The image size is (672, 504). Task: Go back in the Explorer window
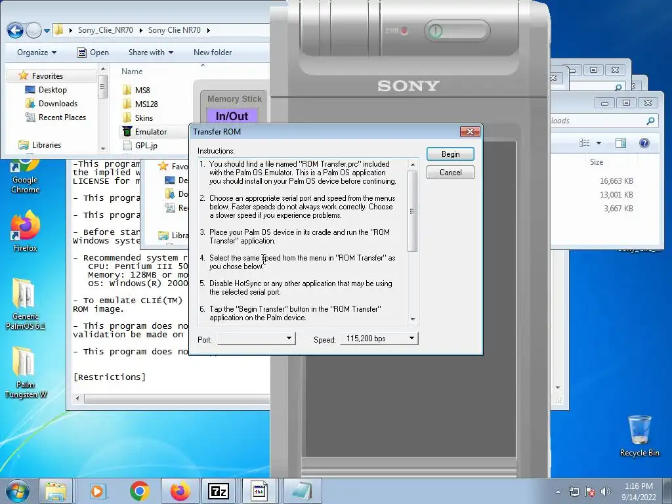16,30
